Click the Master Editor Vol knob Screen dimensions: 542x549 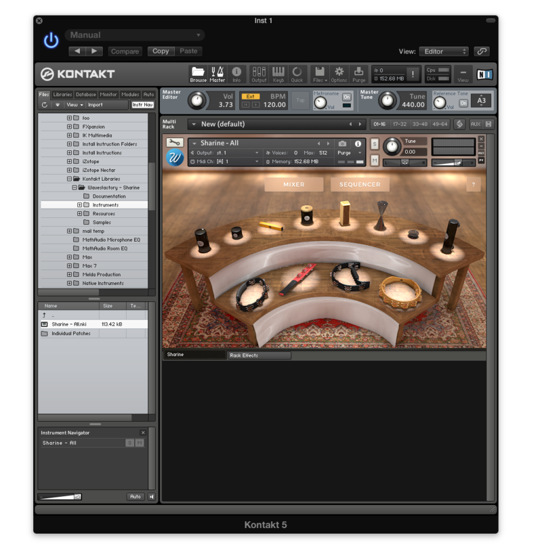196,101
